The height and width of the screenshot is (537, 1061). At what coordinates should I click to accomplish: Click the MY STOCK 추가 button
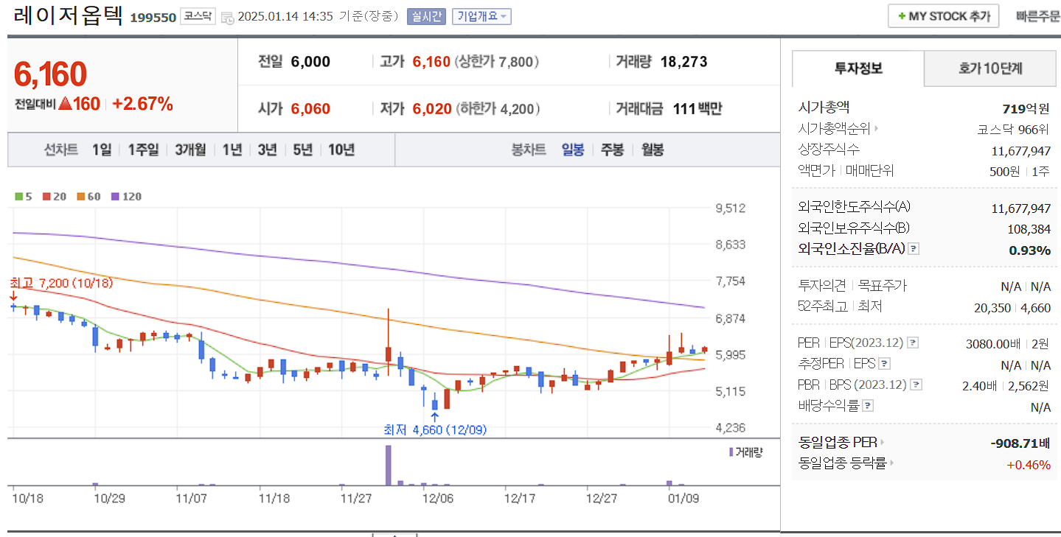(943, 15)
